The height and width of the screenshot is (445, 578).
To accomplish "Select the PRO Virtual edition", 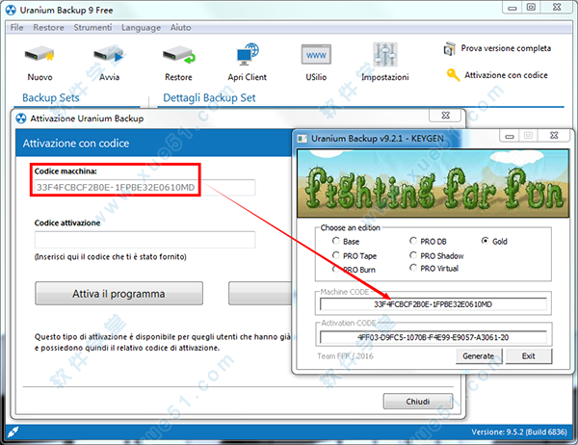I will (x=413, y=268).
